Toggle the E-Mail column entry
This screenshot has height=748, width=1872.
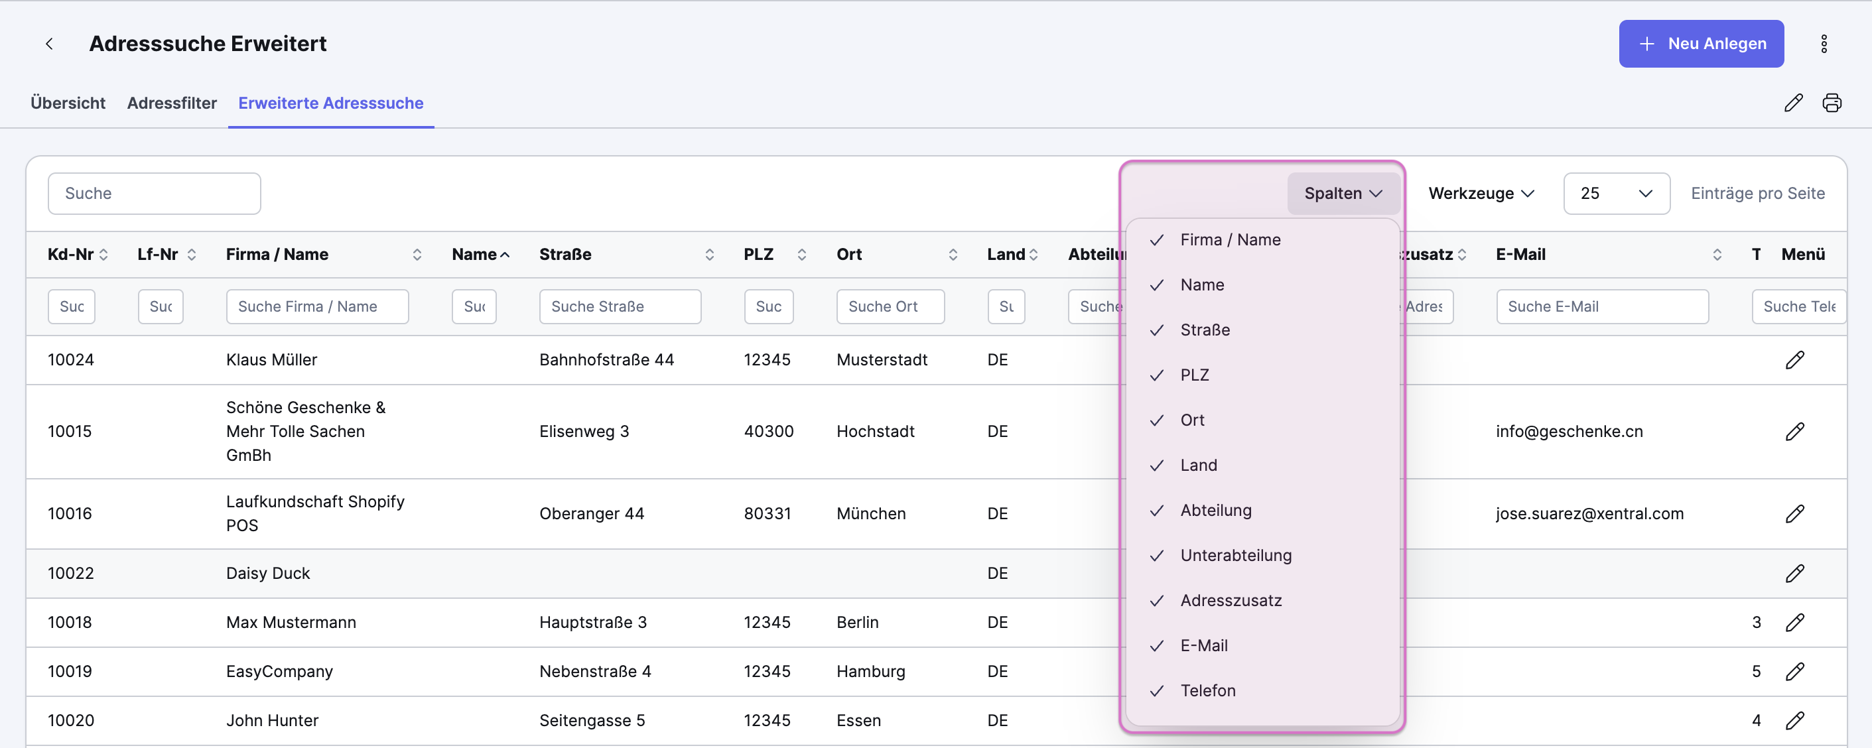tap(1203, 646)
